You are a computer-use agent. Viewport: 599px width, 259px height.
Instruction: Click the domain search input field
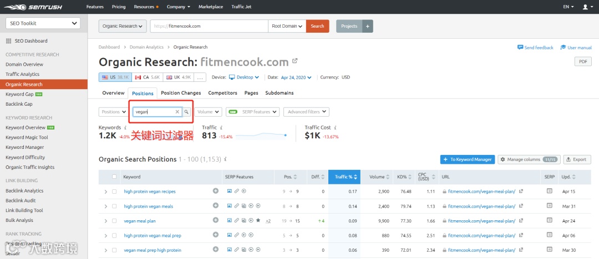209,26
